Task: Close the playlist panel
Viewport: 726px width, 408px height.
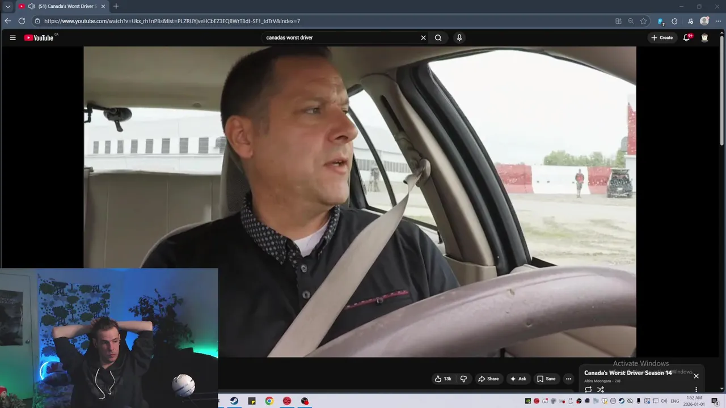Action: (696, 376)
